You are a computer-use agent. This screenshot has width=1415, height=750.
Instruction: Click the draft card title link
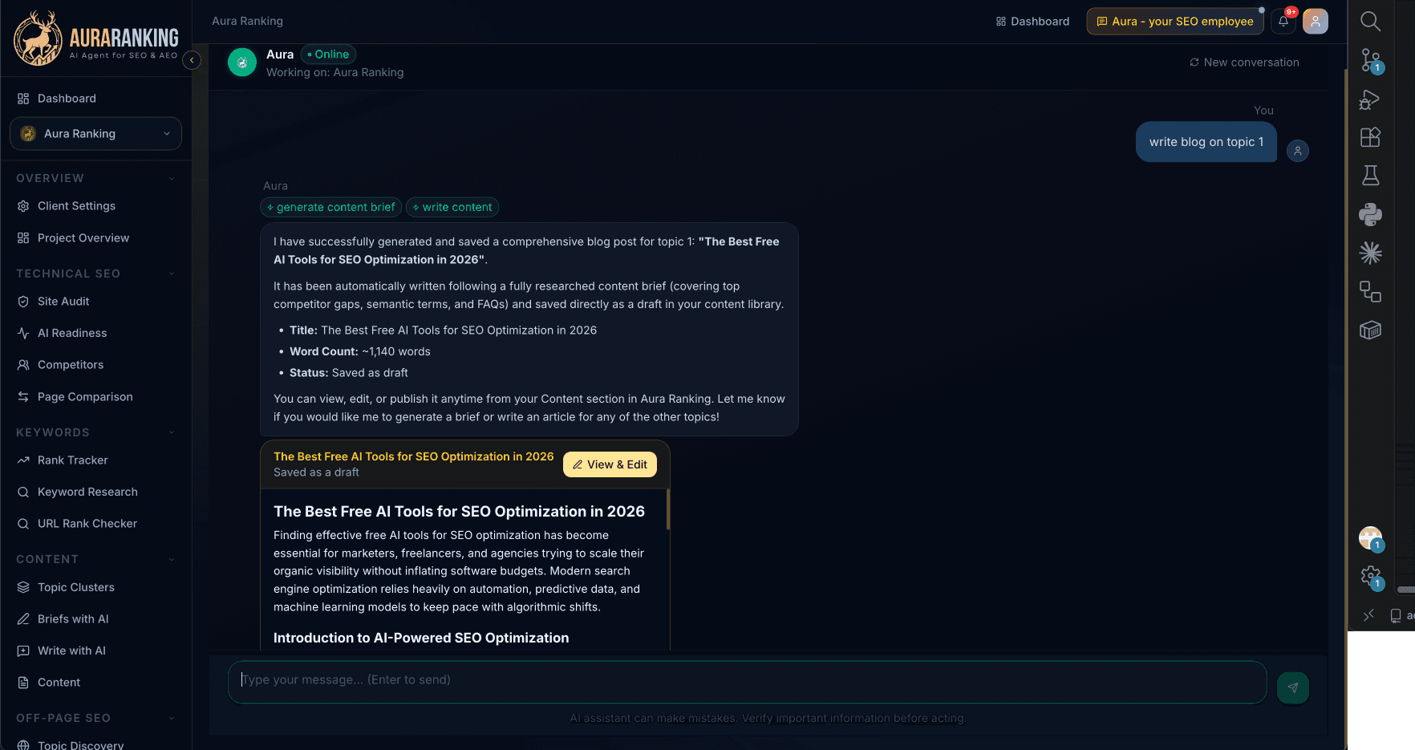tap(414, 456)
